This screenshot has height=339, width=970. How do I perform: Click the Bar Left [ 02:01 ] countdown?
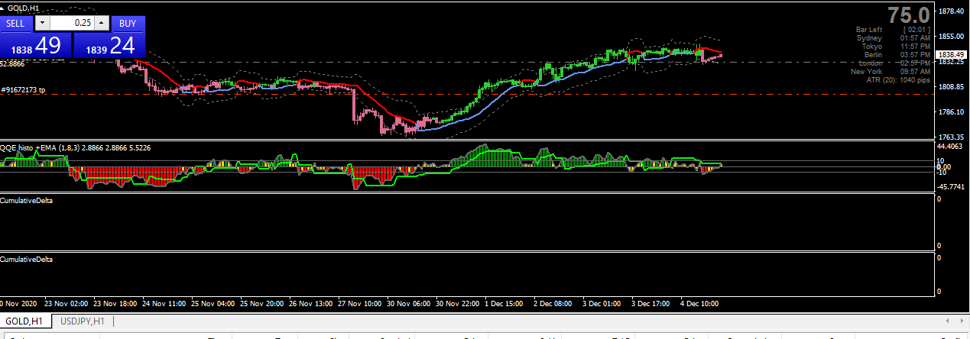893,30
